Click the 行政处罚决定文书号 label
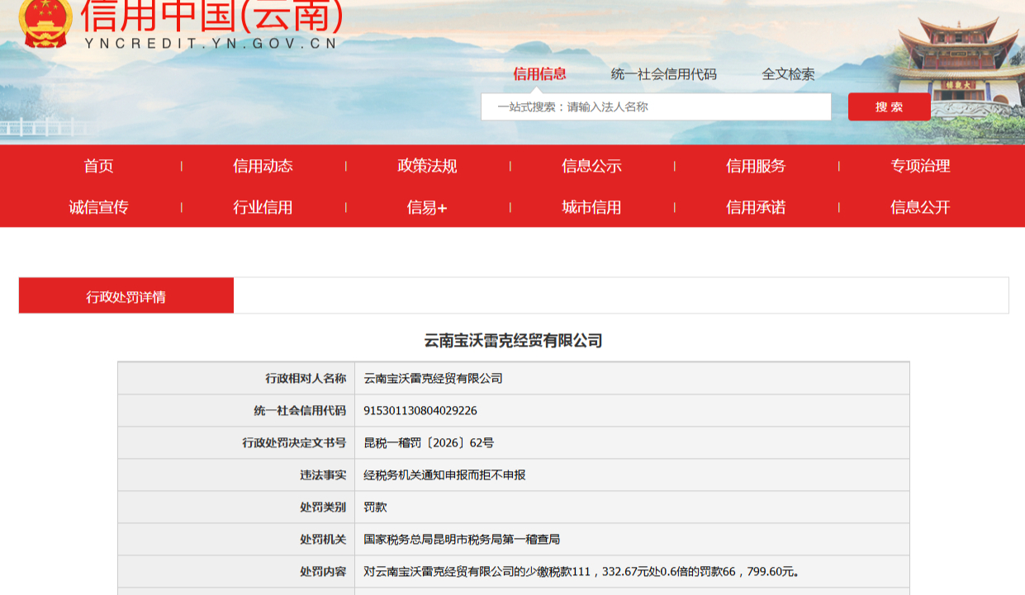This screenshot has width=1025, height=595. pos(294,442)
